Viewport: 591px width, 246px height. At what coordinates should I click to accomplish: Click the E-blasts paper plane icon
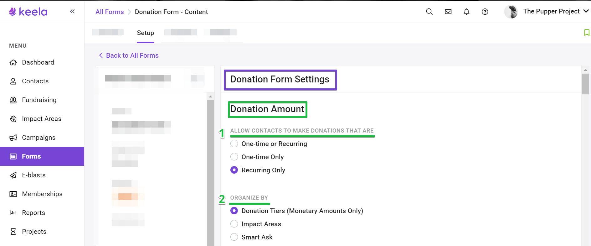pos(13,175)
